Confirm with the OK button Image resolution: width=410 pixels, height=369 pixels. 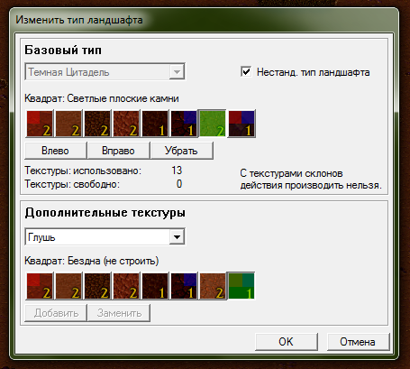click(x=287, y=342)
